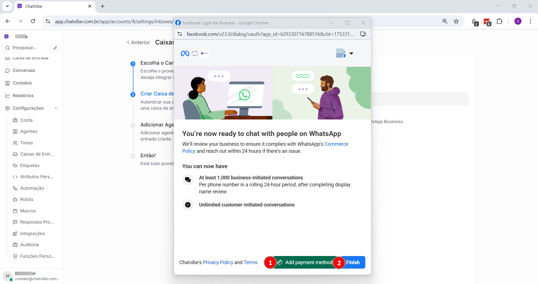Click the Conta building icon
538x284 pixels.
click(15, 120)
